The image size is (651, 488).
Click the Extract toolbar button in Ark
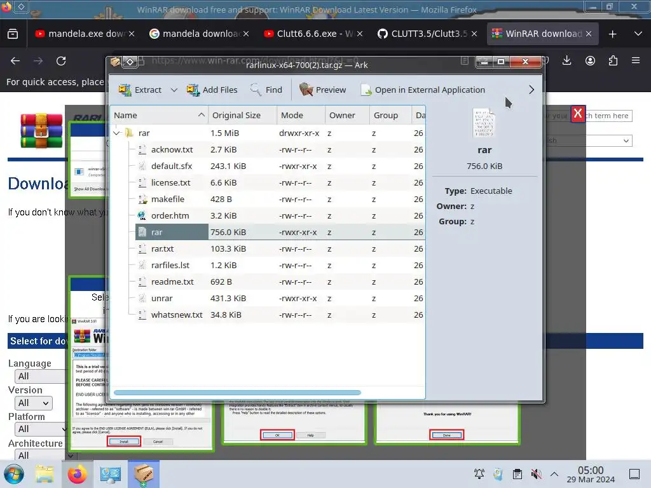tap(140, 90)
